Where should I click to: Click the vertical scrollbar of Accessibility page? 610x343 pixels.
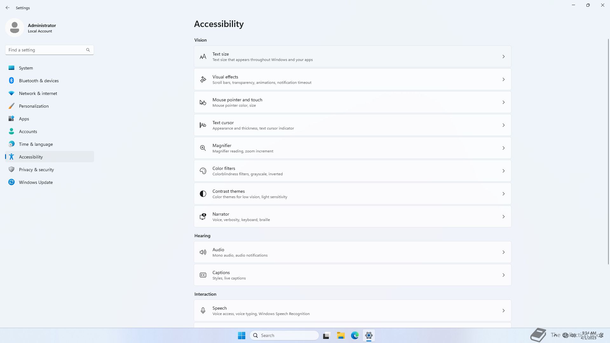[x=608, y=151]
